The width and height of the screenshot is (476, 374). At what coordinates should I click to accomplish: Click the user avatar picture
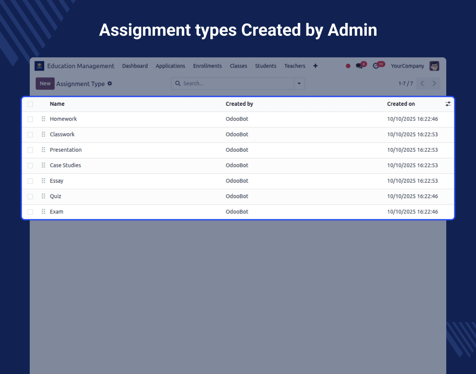434,66
